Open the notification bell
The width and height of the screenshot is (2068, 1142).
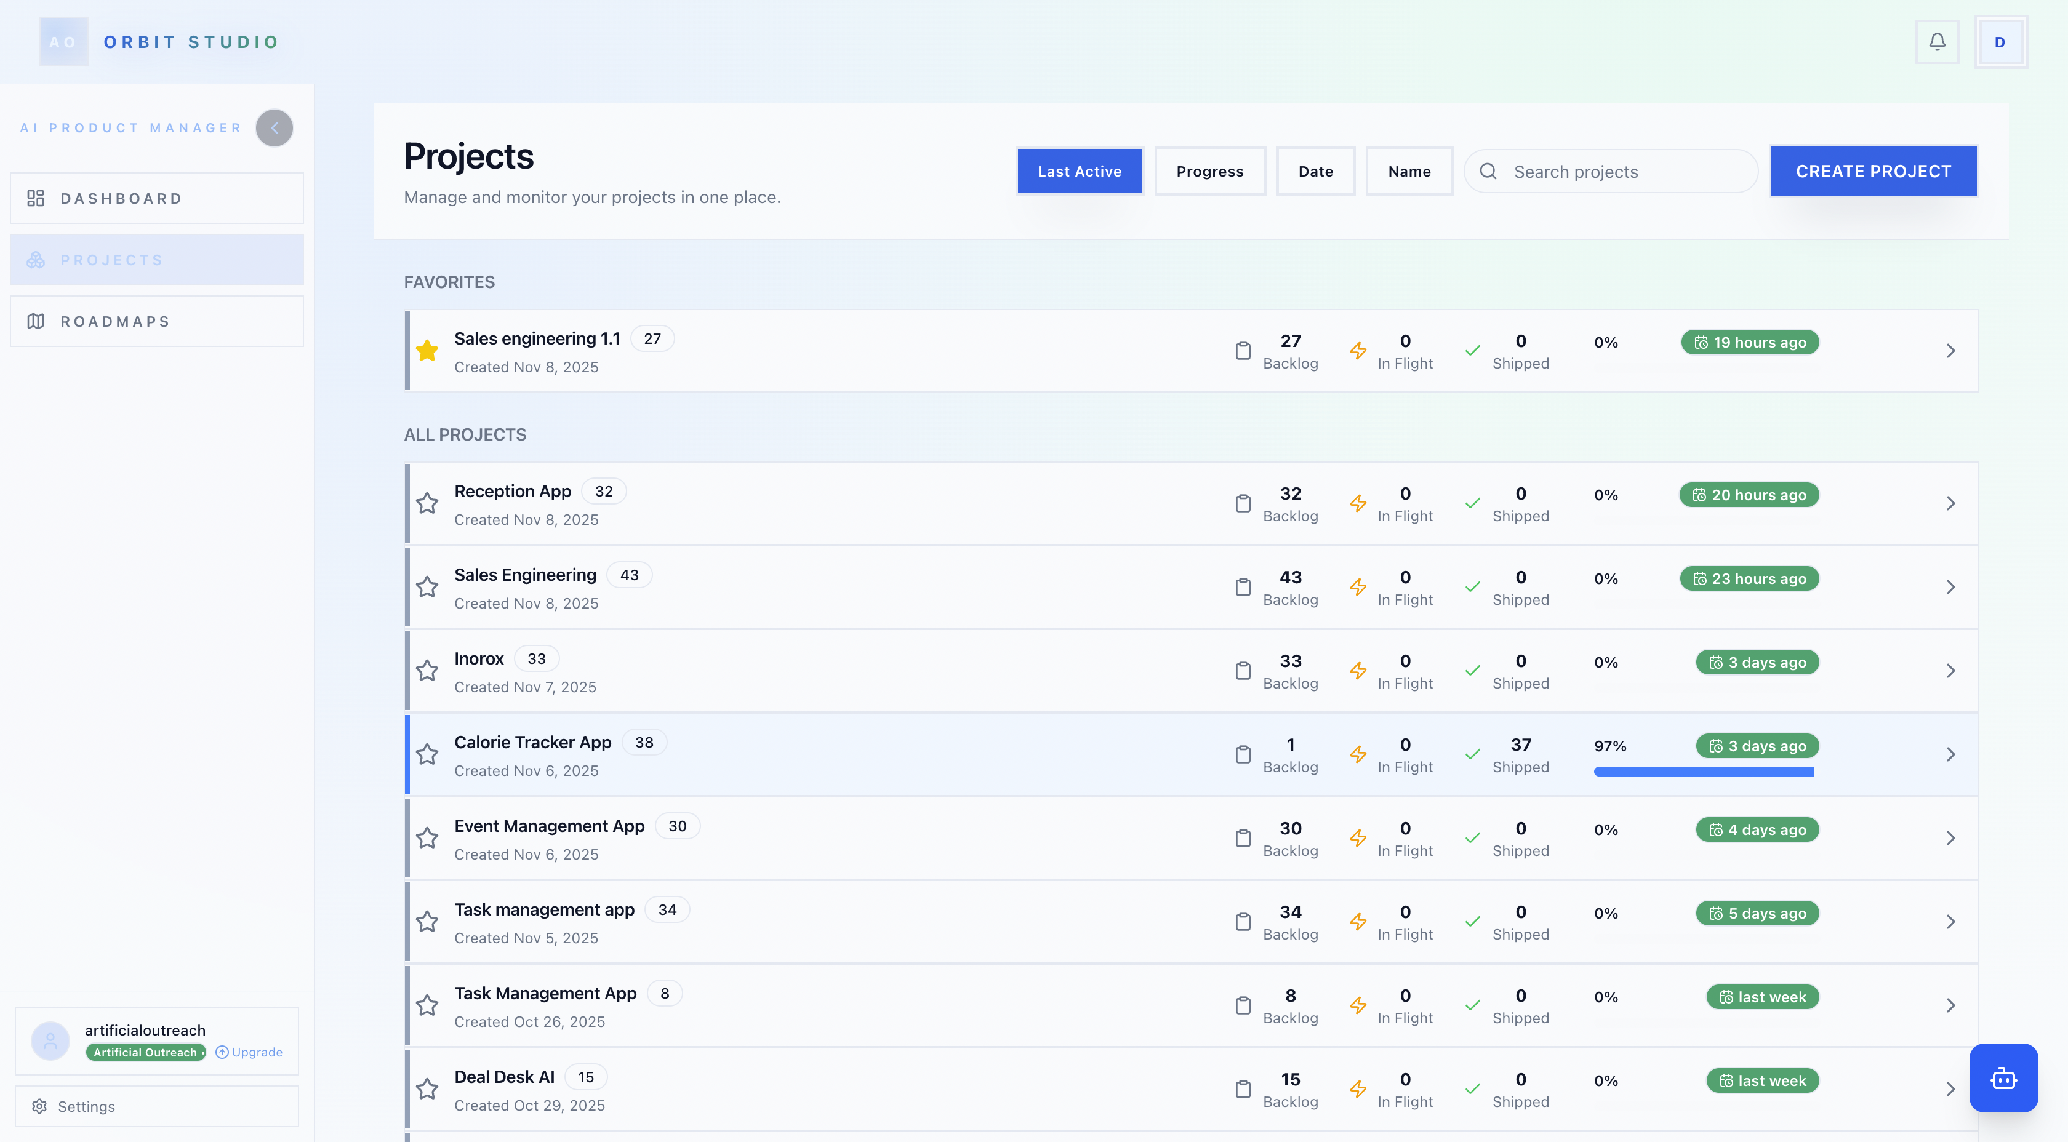(x=1937, y=42)
